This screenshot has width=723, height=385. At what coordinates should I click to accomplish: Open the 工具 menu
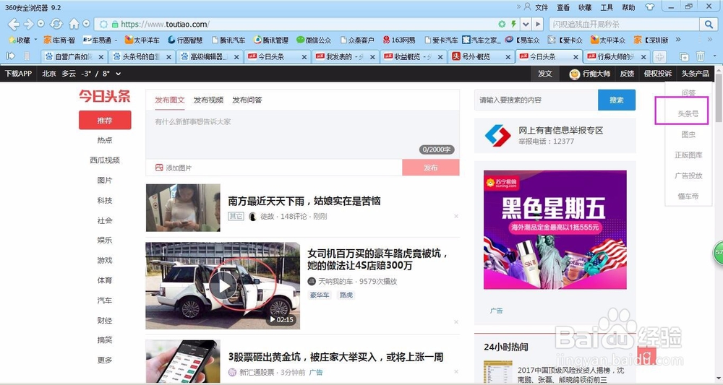point(607,7)
